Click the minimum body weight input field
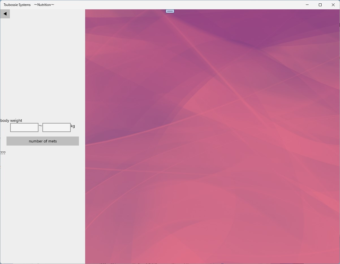Viewport: 340px width, 264px height. click(24, 127)
